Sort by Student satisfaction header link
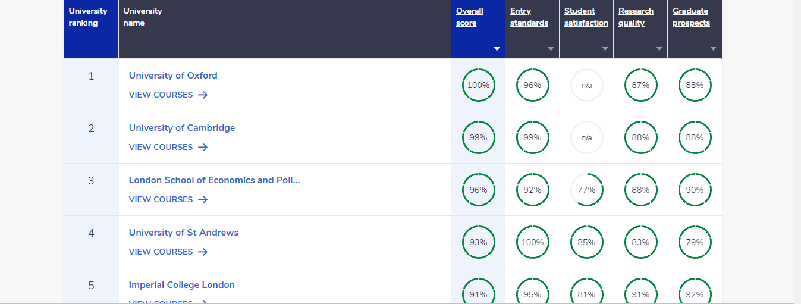The width and height of the screenshot is (801, 304). [x=586, y=17]
